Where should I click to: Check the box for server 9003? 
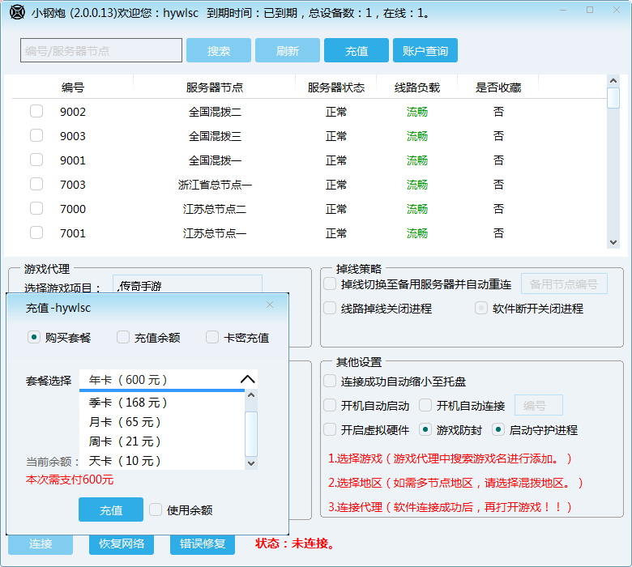click(x=36, y=135)
